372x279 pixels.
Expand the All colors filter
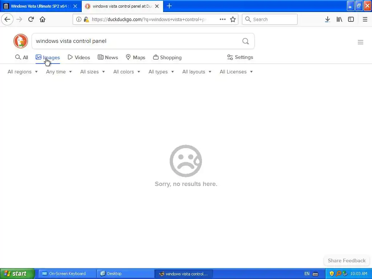(x=126, y=72)
